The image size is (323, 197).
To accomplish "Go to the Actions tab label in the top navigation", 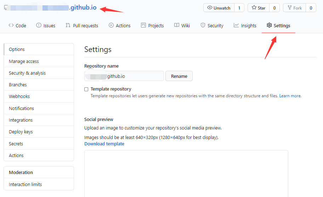I will tap(123, 26).
